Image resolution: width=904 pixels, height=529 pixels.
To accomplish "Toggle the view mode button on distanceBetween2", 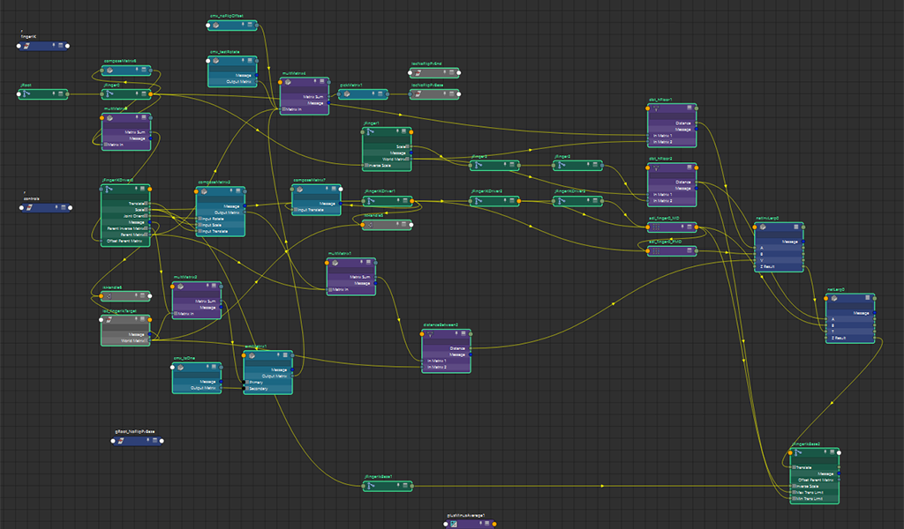I will [x=464, y=335].
